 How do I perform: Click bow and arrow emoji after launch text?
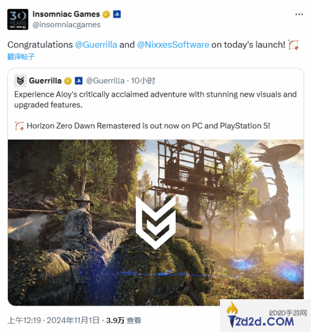pyautogui.click(x=293, y=45)
